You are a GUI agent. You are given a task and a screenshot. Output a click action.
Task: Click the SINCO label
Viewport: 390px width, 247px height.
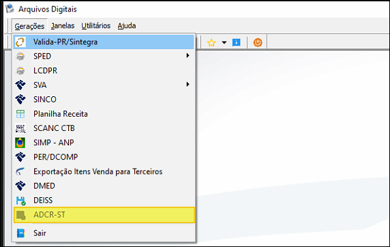[x=45, y=100]
